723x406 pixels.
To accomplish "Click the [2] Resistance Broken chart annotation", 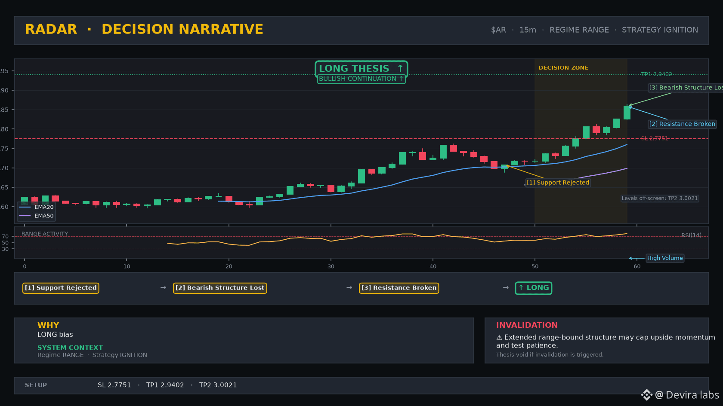I will click(x=682, y=124).
